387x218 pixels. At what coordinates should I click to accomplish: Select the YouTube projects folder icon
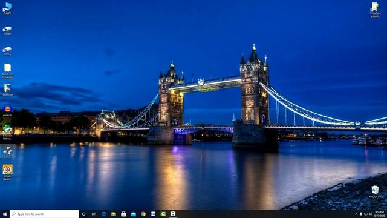coord(375,10)
